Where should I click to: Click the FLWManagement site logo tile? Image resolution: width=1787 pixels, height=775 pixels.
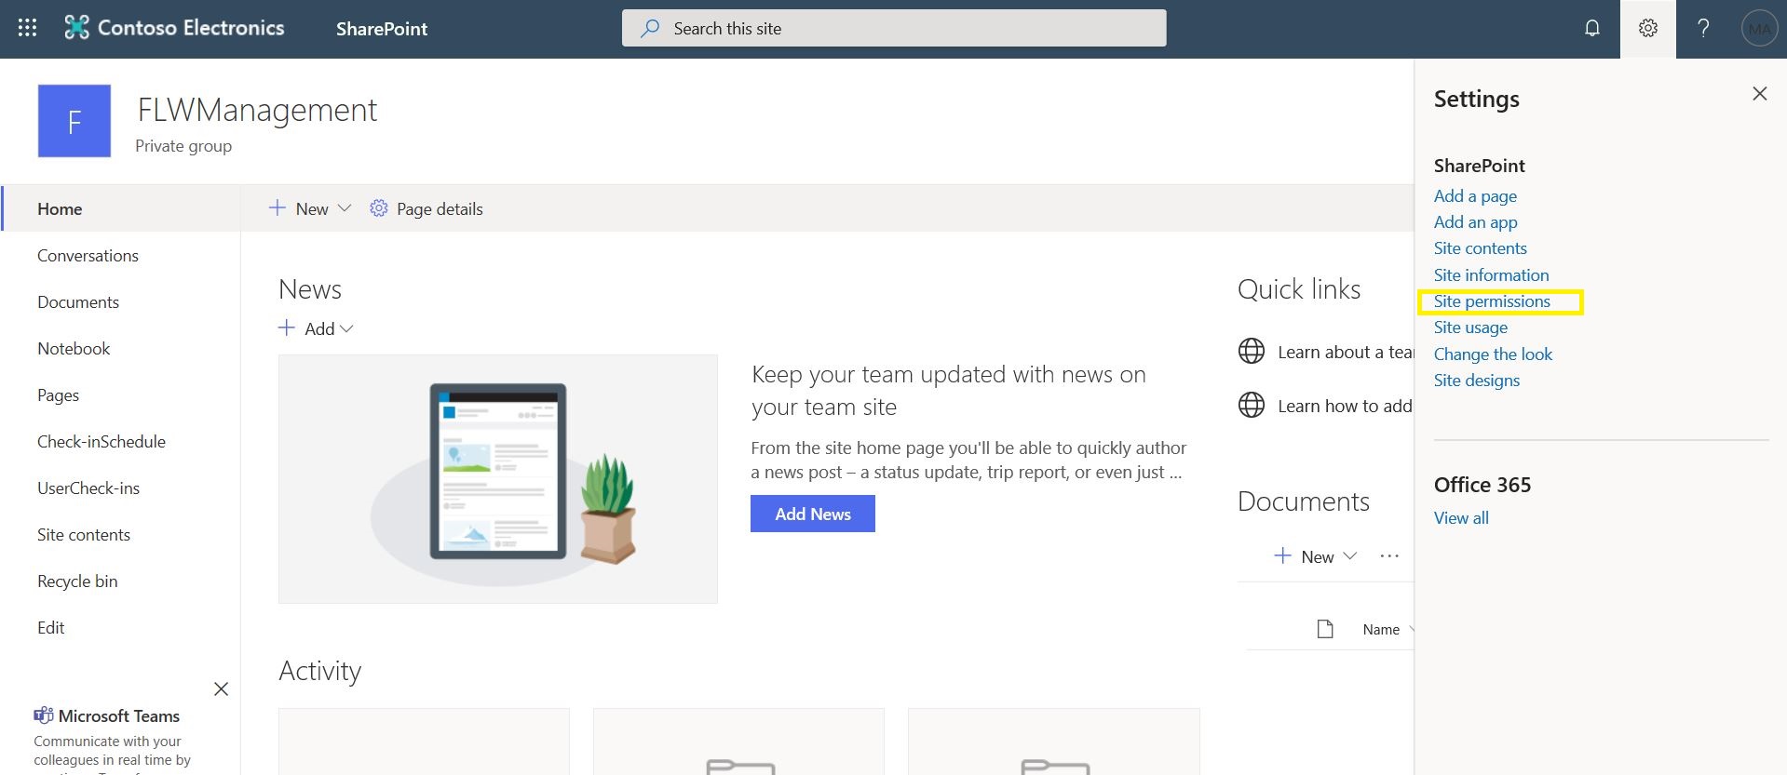tap(74, 121)
